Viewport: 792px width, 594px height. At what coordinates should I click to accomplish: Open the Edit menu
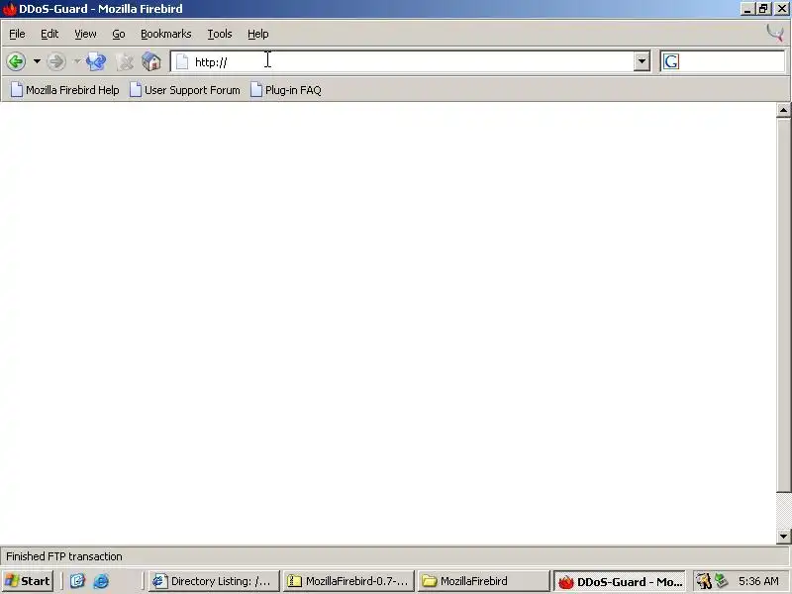49,34
